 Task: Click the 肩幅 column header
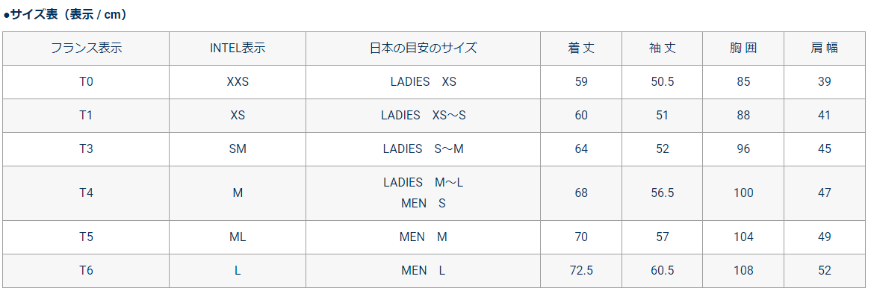click(x=825, y=49)
